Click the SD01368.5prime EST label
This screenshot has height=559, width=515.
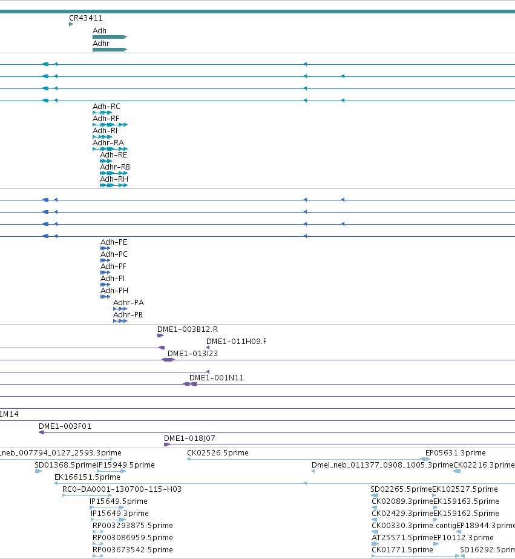(65, 465)
